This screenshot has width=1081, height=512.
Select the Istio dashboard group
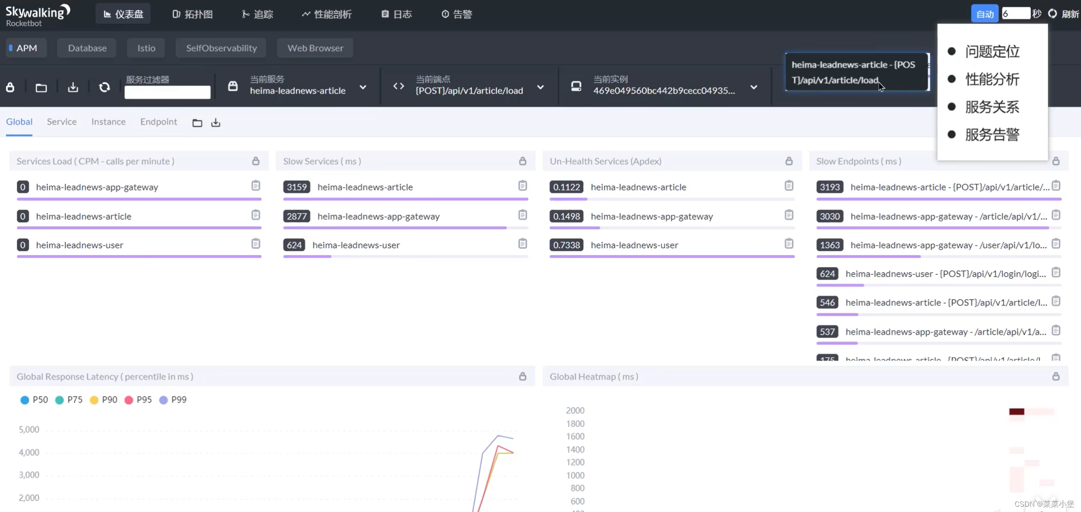click(x=146, y=48)
